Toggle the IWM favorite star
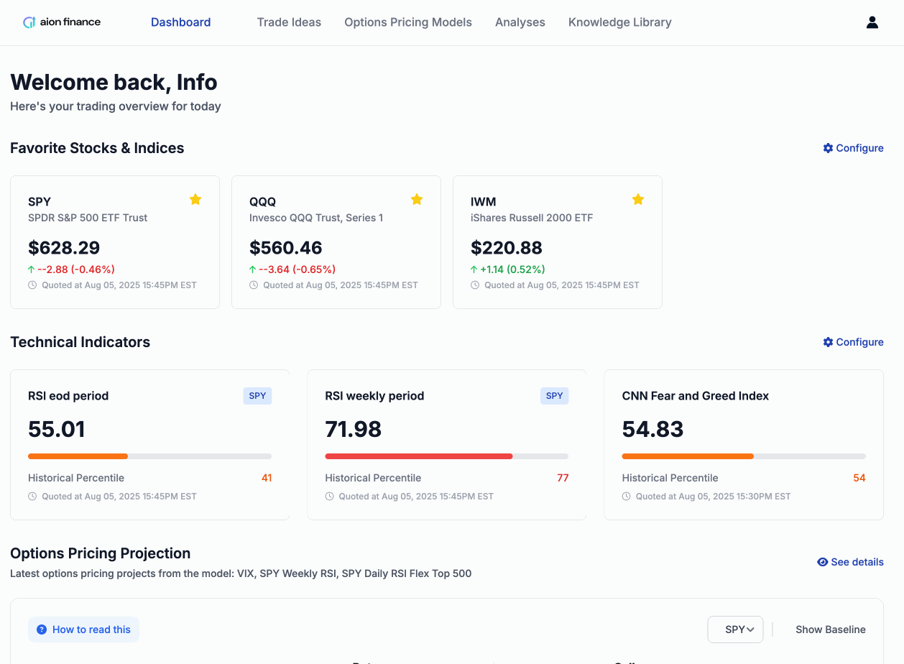Viewport: 904px width, 664px height. (638, 200)
